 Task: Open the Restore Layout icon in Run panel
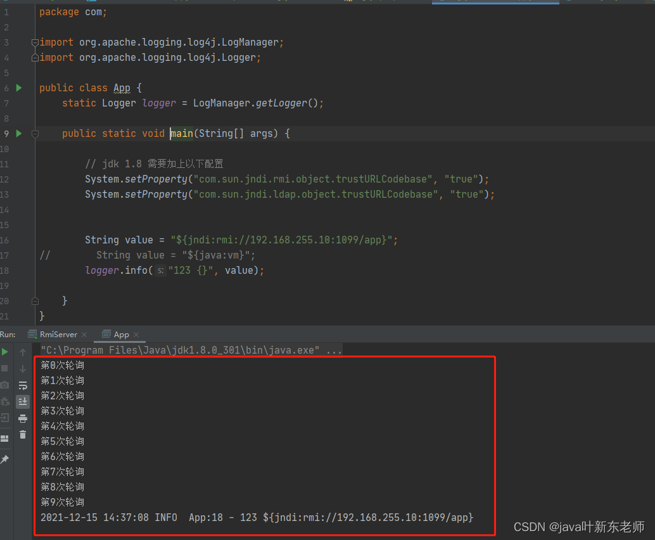[x=4, y=439]
